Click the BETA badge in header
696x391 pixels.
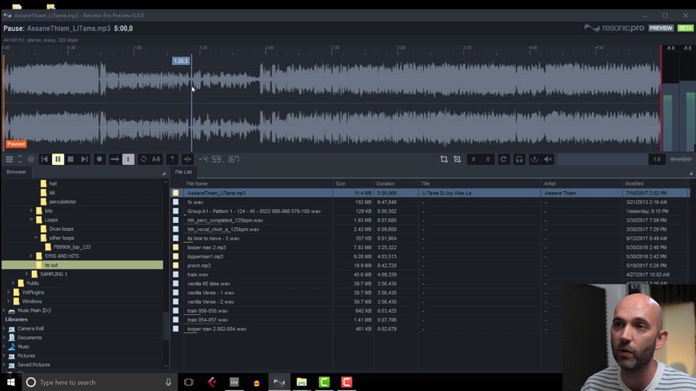685,28
